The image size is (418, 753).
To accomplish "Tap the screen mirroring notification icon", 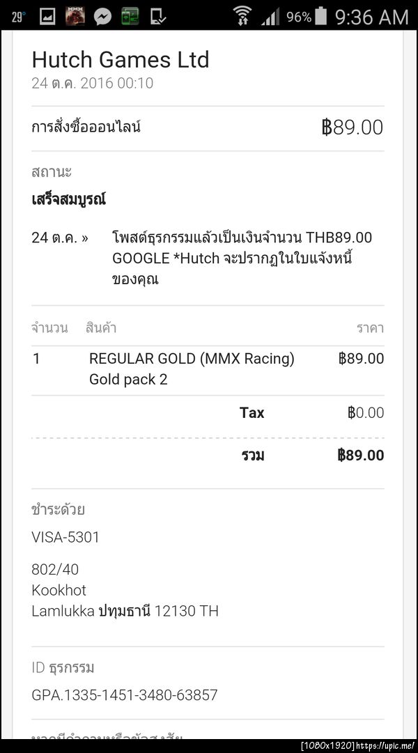I will [130, 15].
